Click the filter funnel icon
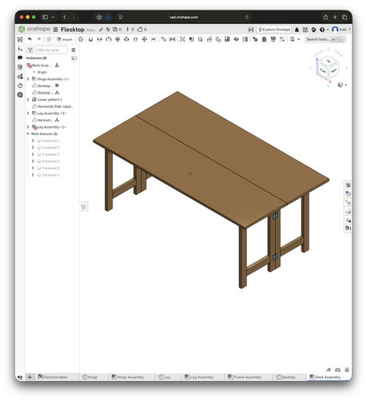 pos(30,50)
